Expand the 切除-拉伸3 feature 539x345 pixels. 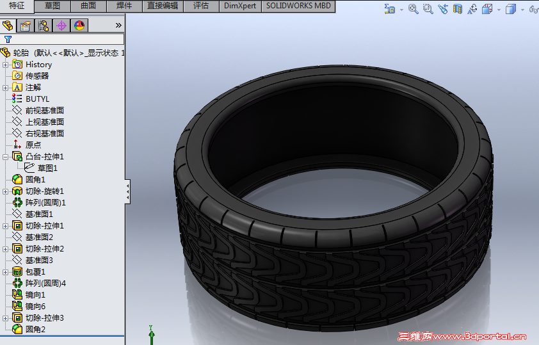5,319
